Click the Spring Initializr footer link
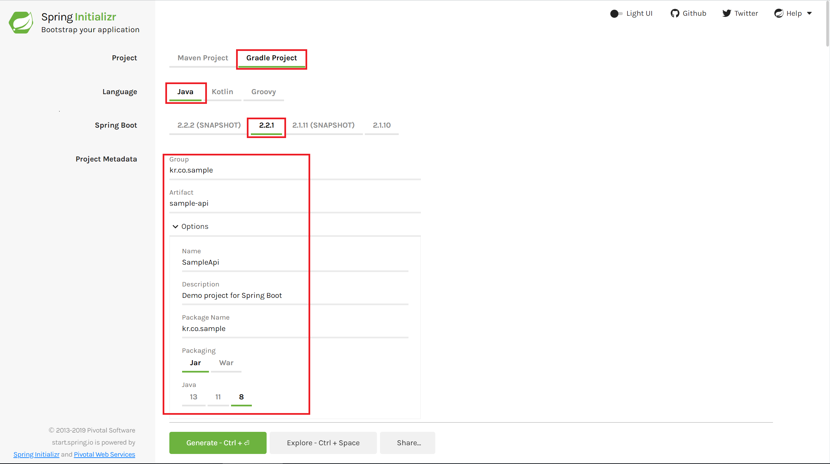The width and height of the screenshot is (830, 464). [x=36, y=455]
